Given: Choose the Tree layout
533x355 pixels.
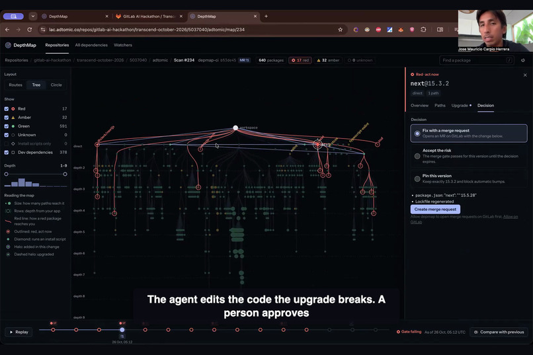Looking at the screenshot, I should (36, 85).
